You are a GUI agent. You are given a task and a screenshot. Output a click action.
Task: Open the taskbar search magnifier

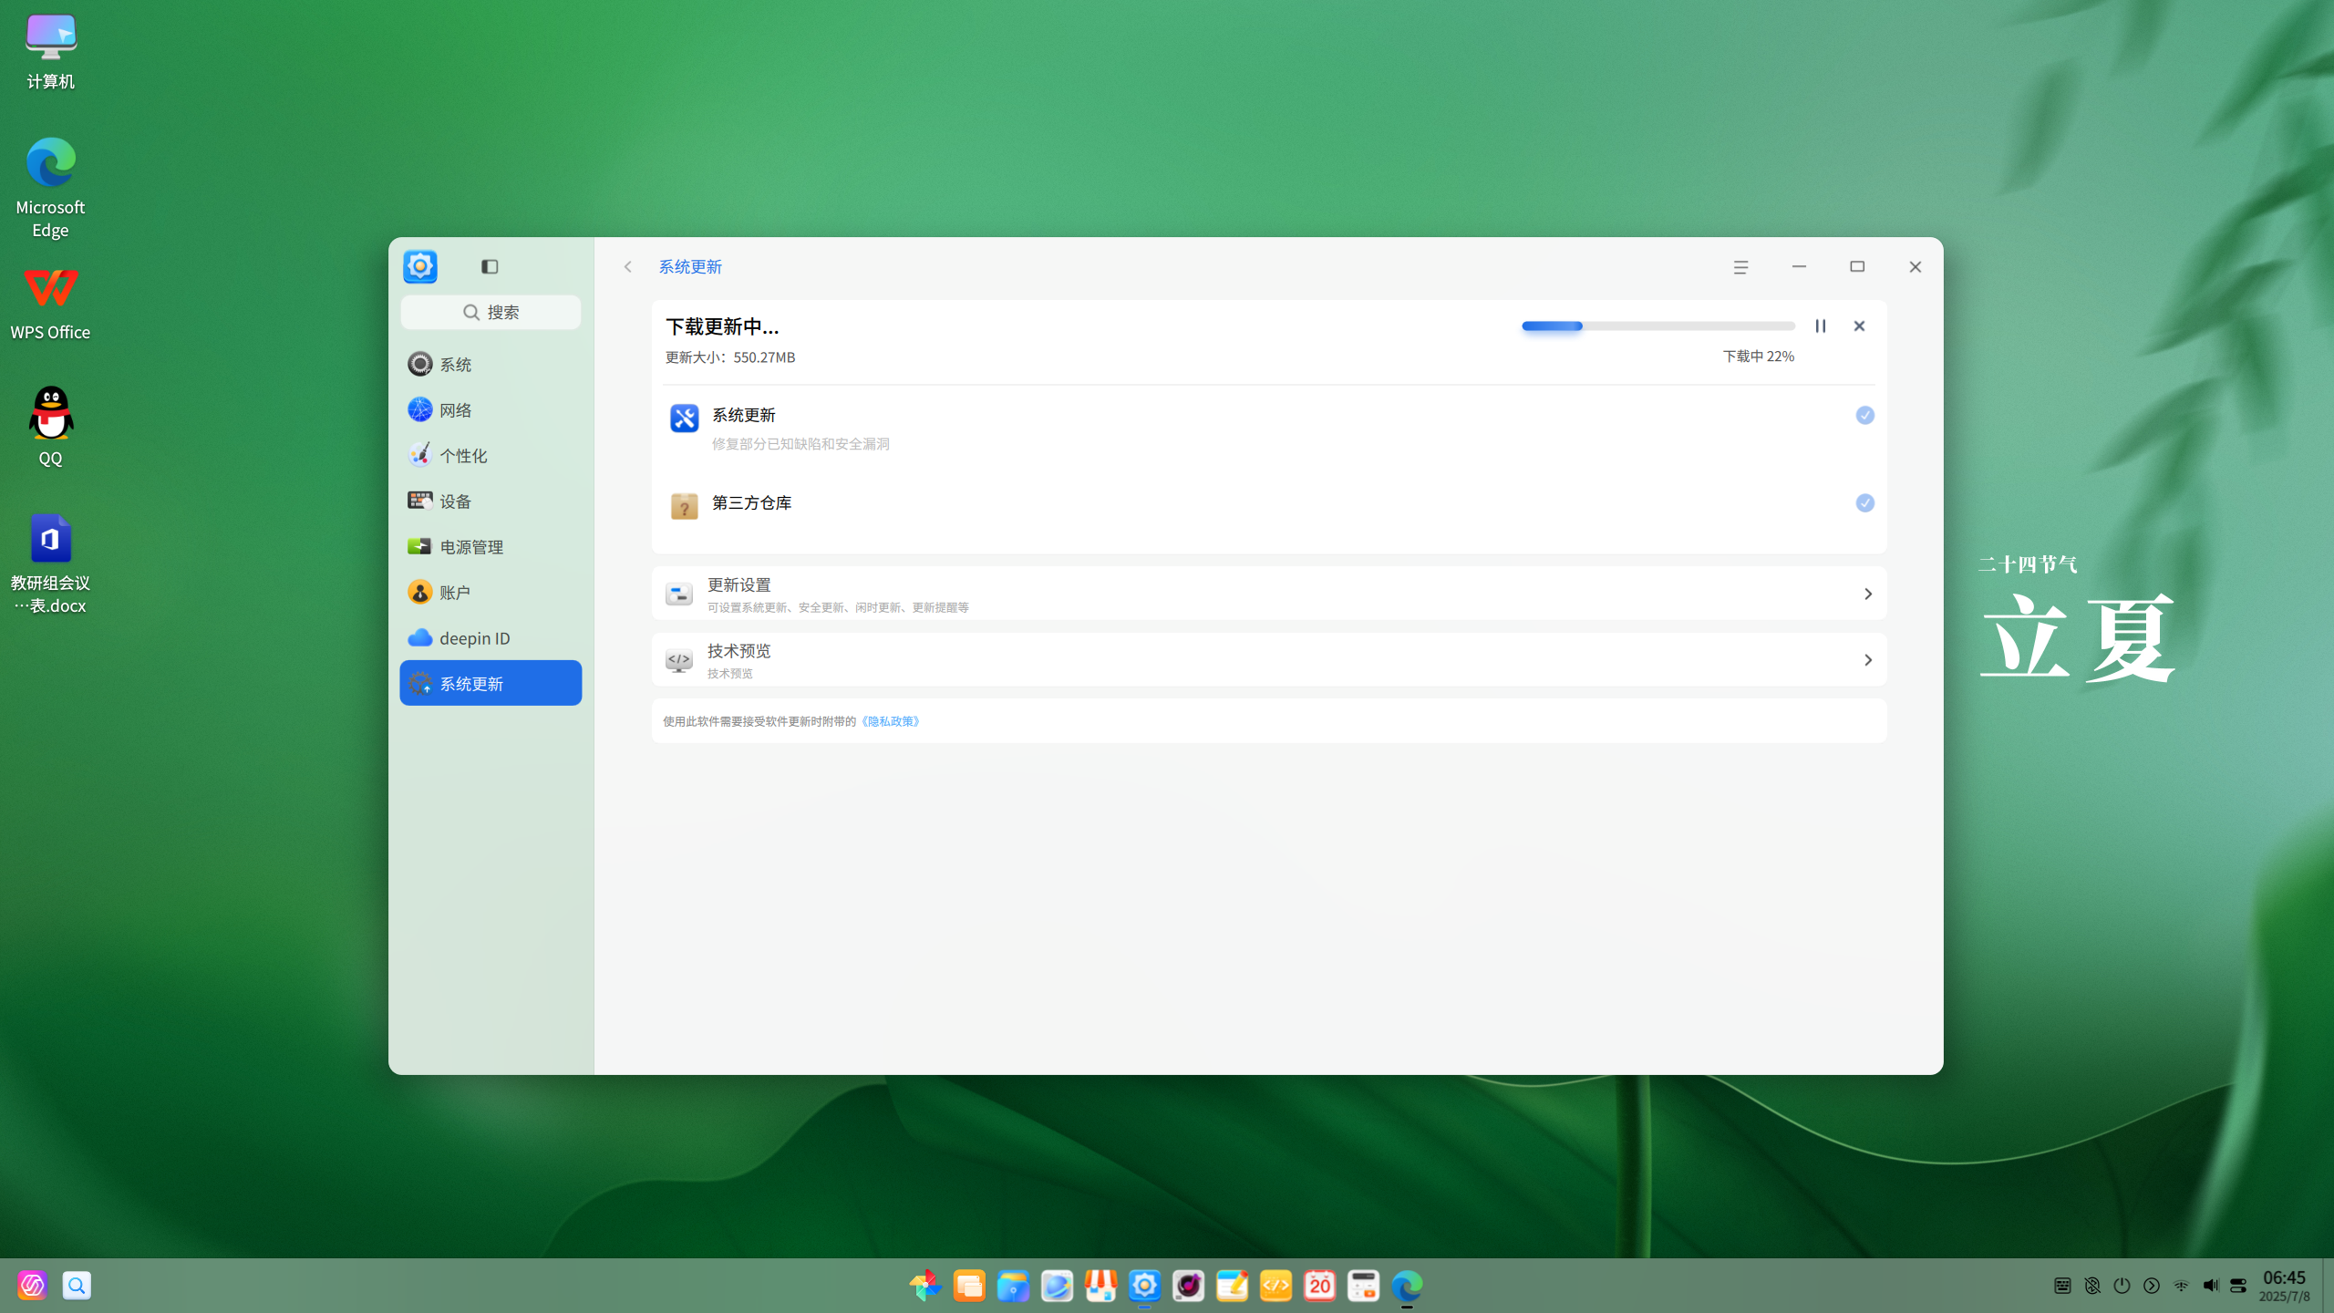pyautogui.click(x=77, y=1286)
